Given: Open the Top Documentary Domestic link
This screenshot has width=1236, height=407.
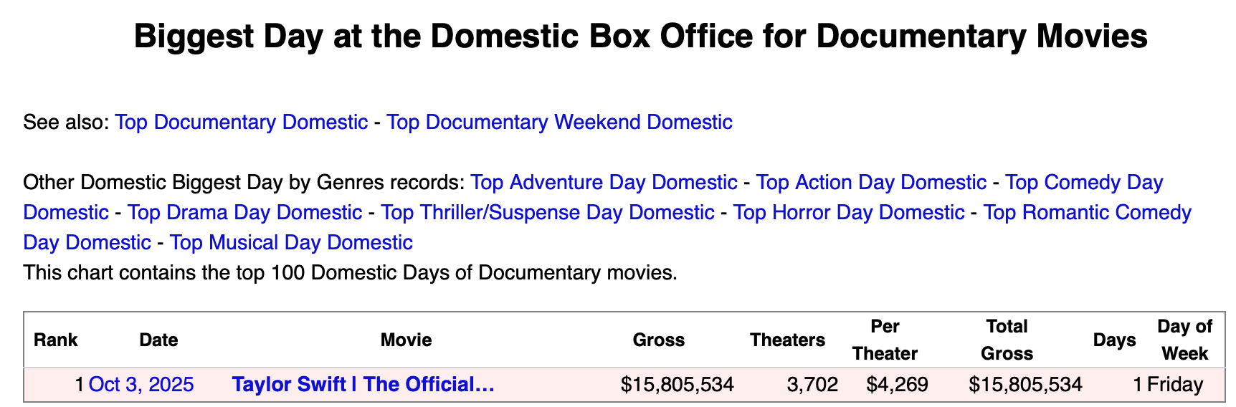Looking at the screenshot, I should (x=241, y=122).
